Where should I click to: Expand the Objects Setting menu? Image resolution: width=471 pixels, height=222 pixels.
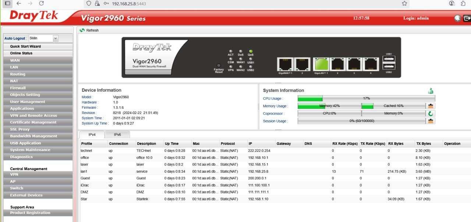click(x=38, y=95)
